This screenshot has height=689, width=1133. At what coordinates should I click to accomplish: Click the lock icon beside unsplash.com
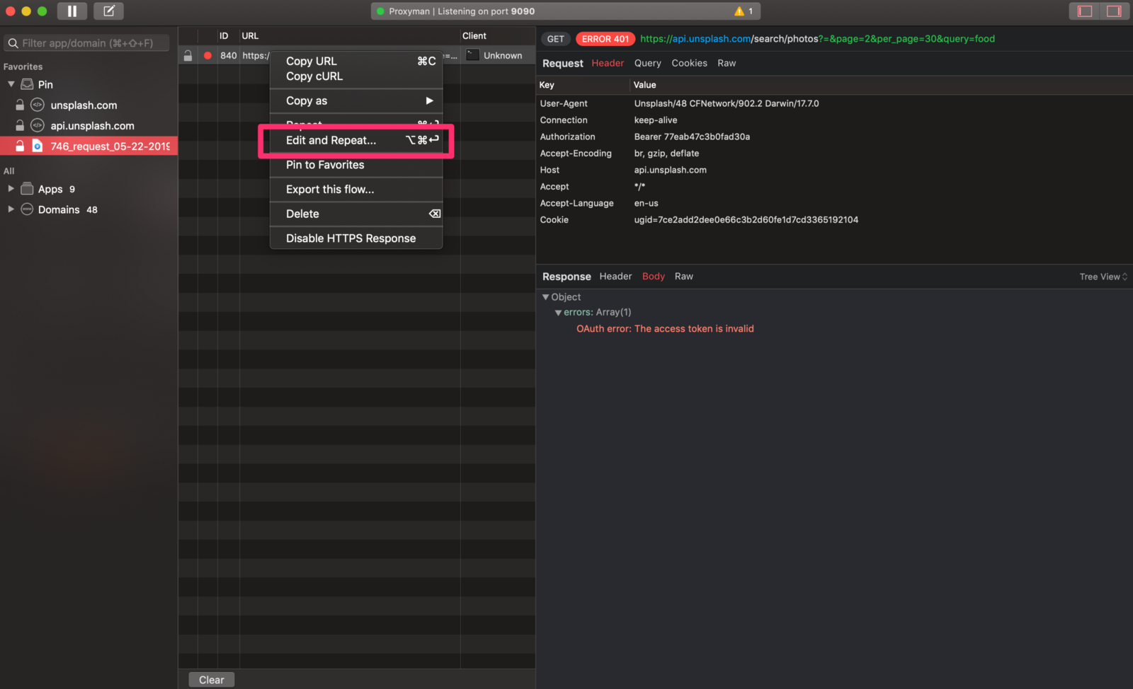(x=20, y=105)
